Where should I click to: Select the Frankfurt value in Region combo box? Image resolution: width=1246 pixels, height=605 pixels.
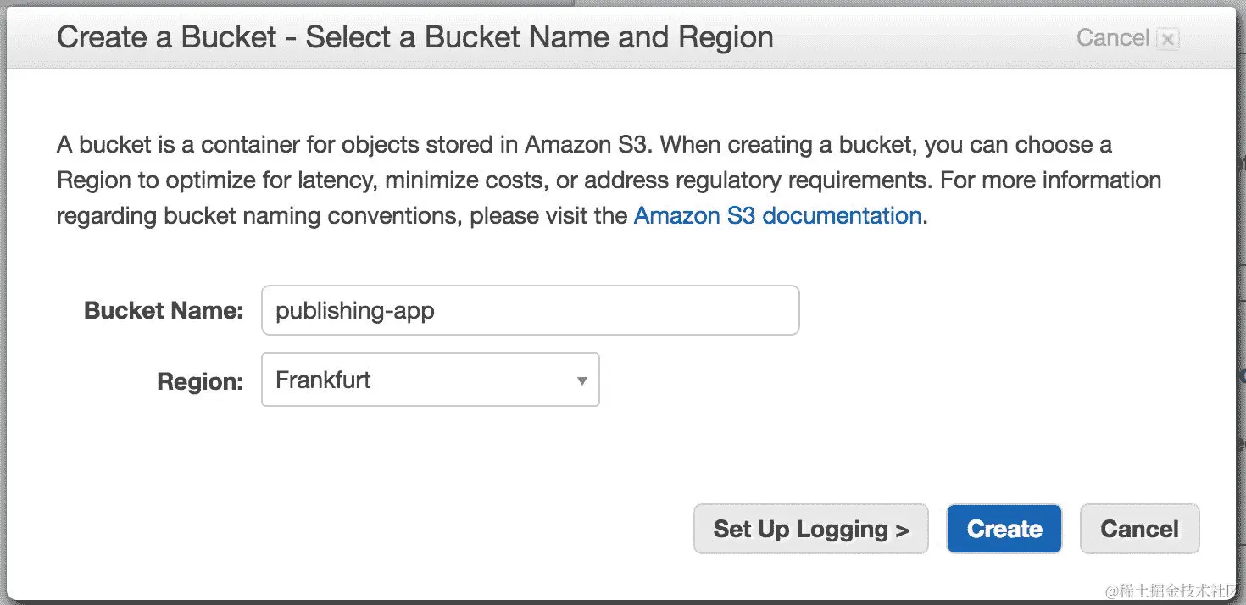[x=324, y=380]
